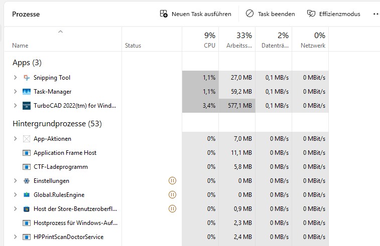The height and width of the screenshot is (246, 380).
Task: Click the Snipping Tool app icon
Action: (x=27, y=78)
